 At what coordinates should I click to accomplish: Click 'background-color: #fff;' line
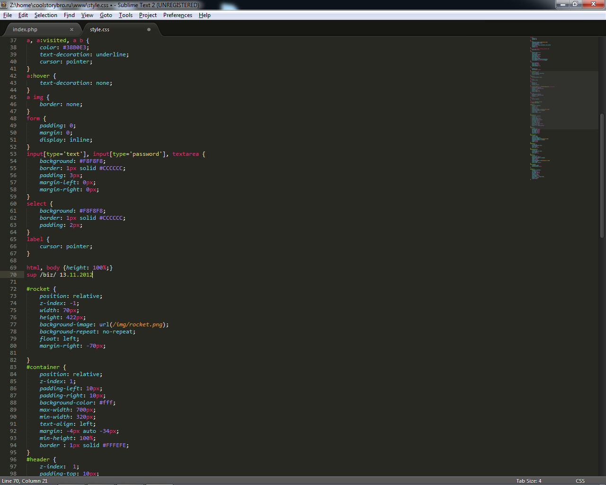78,403
